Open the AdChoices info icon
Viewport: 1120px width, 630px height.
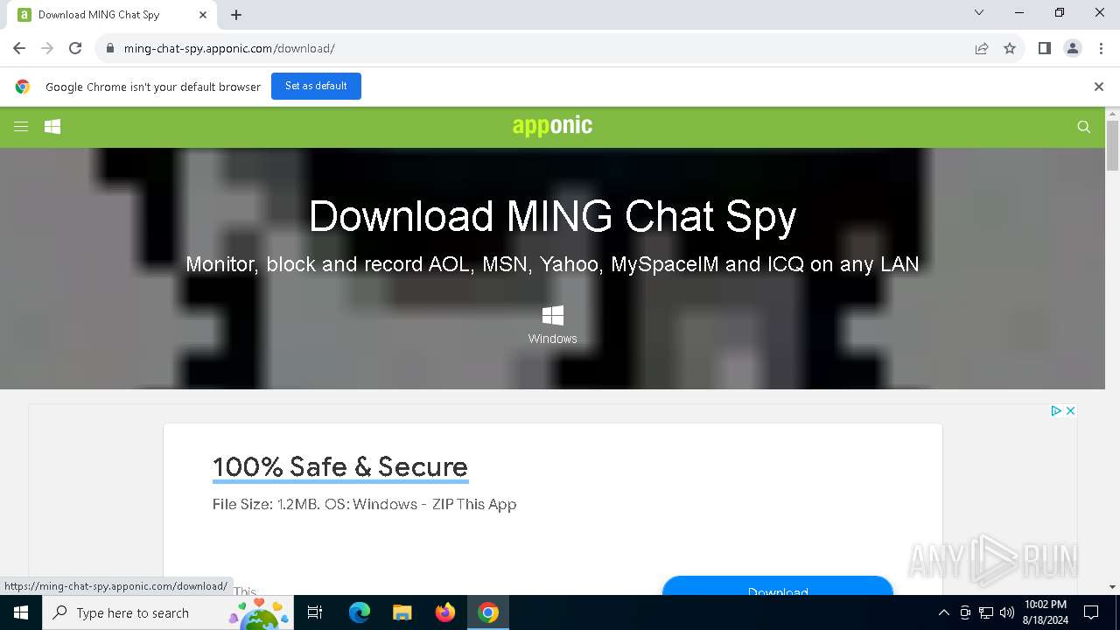tap(1056, 410)
